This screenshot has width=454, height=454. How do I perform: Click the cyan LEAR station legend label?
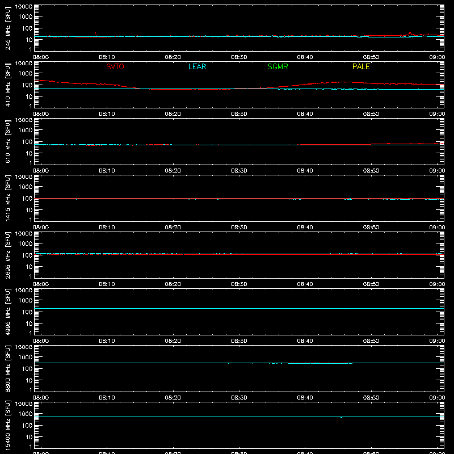197,66
